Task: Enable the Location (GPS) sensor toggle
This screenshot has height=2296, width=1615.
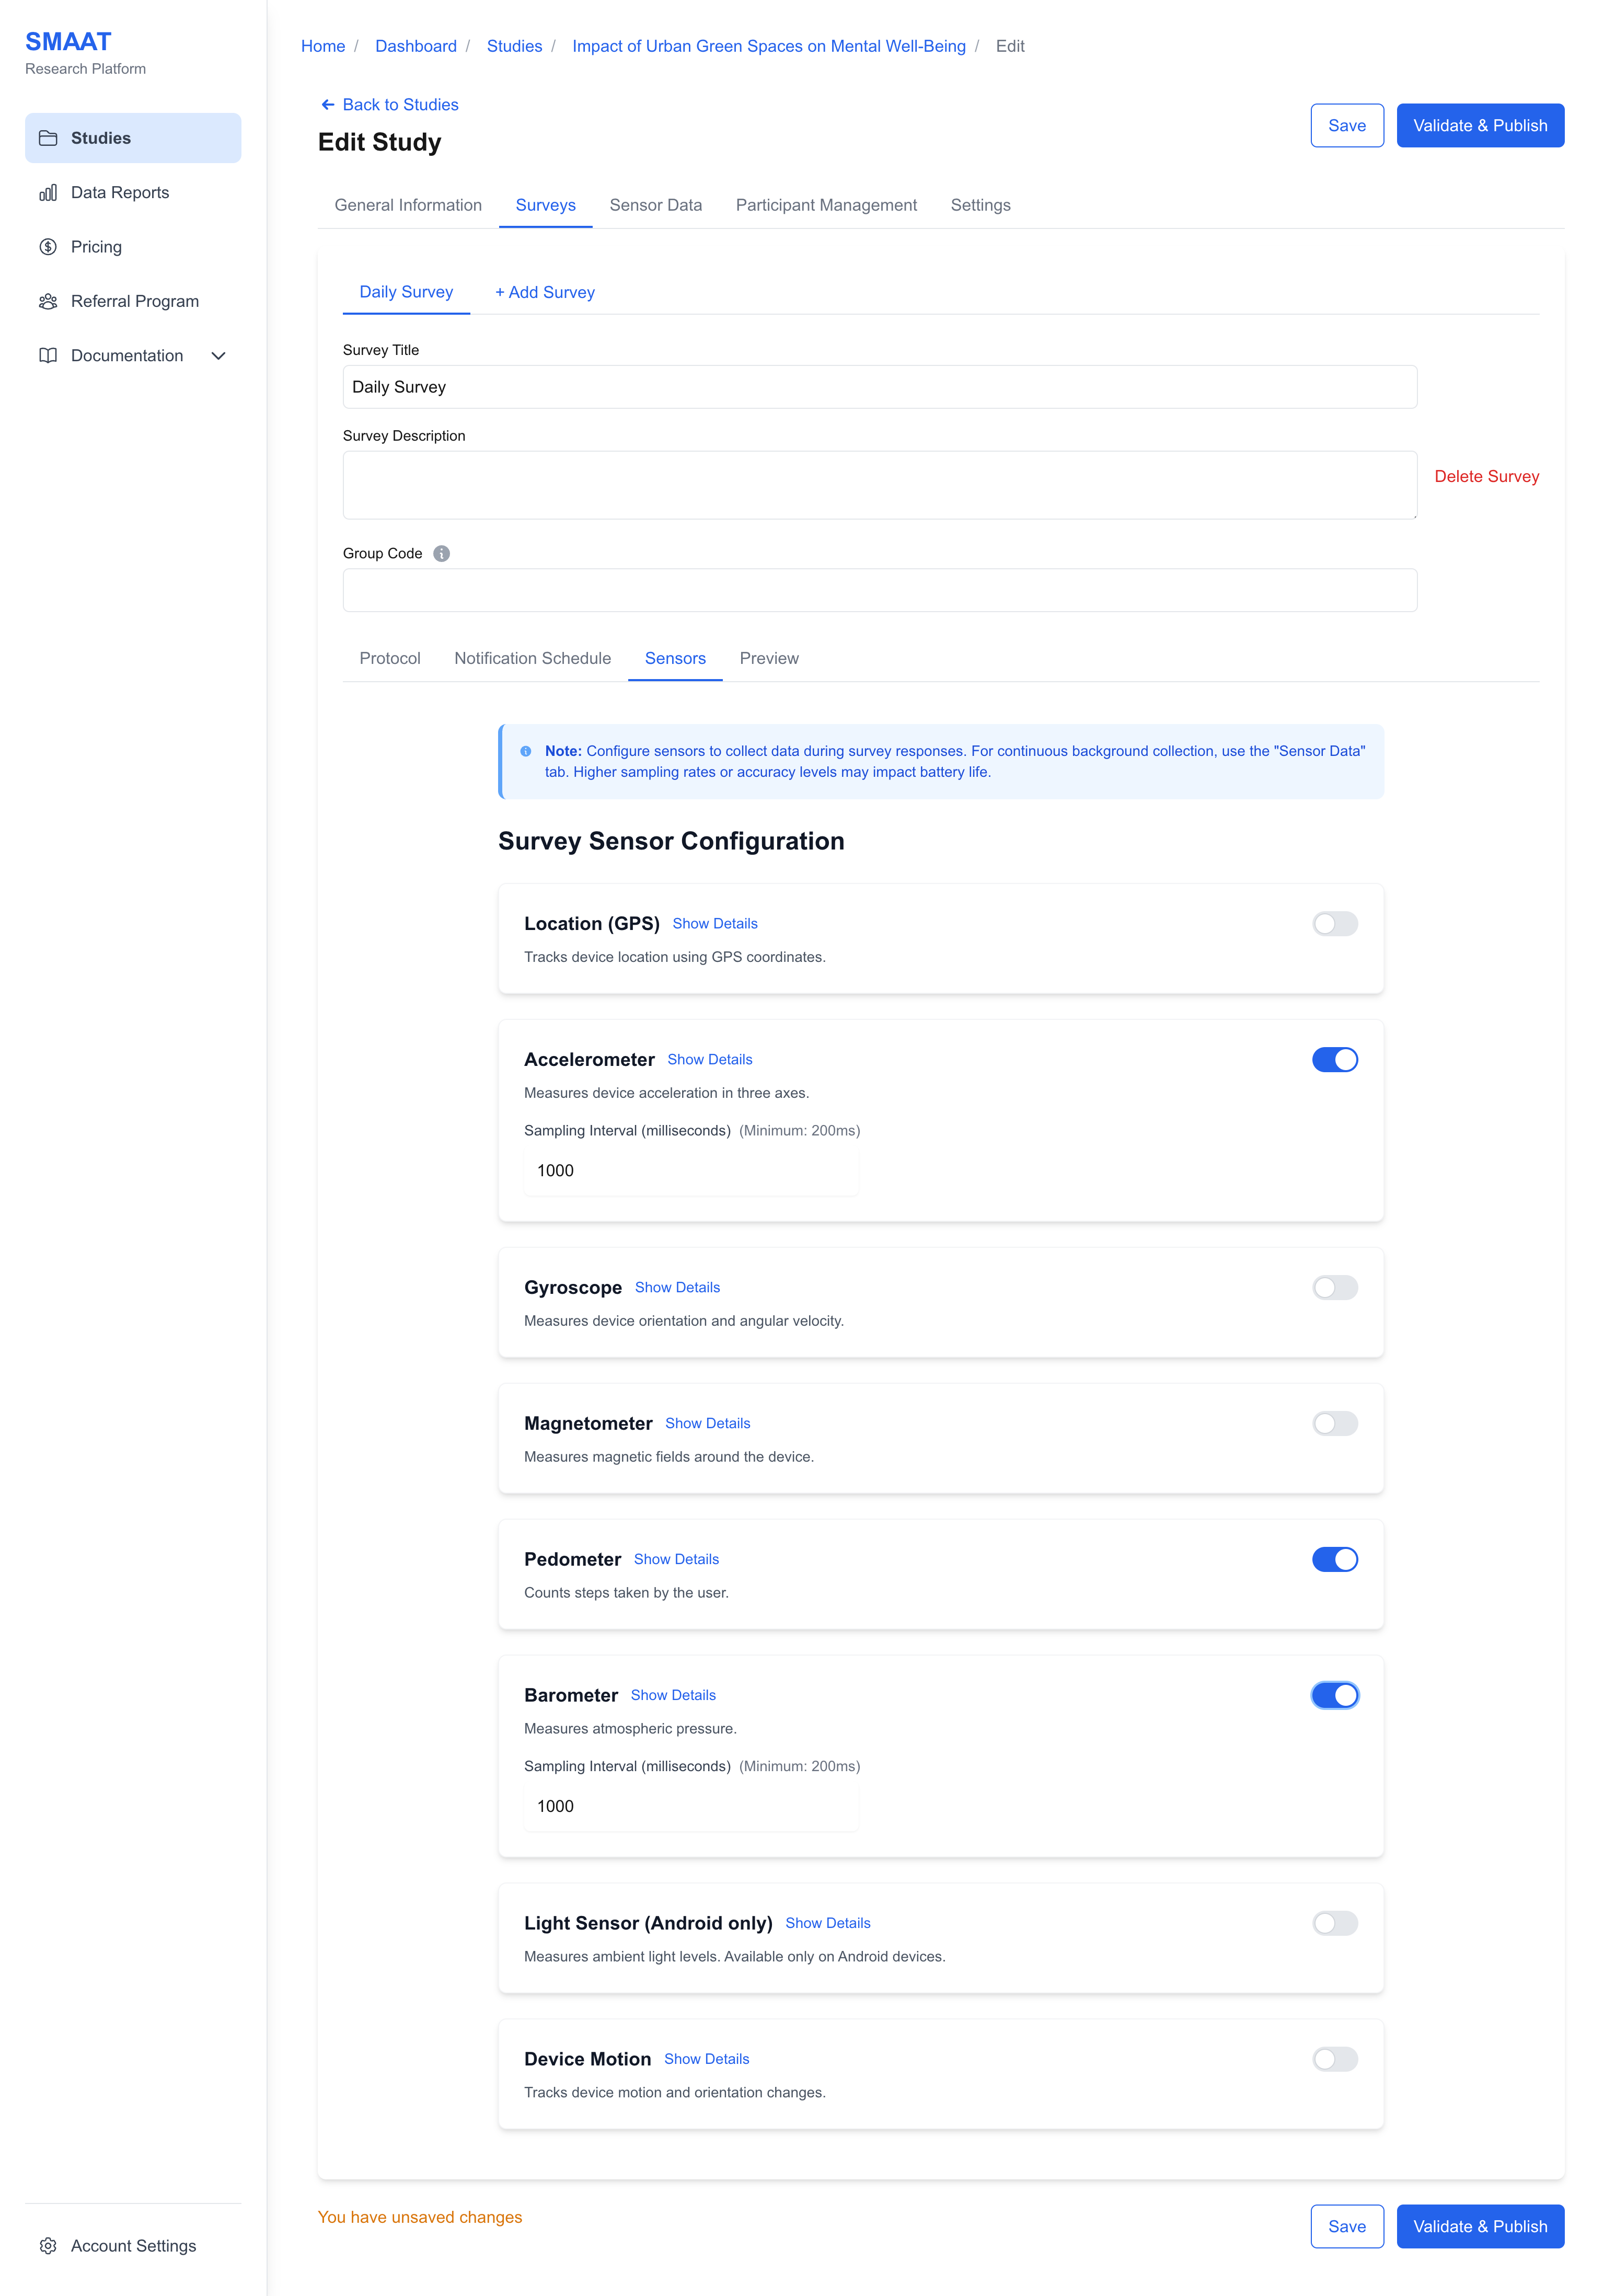Action: [1334, 924]
